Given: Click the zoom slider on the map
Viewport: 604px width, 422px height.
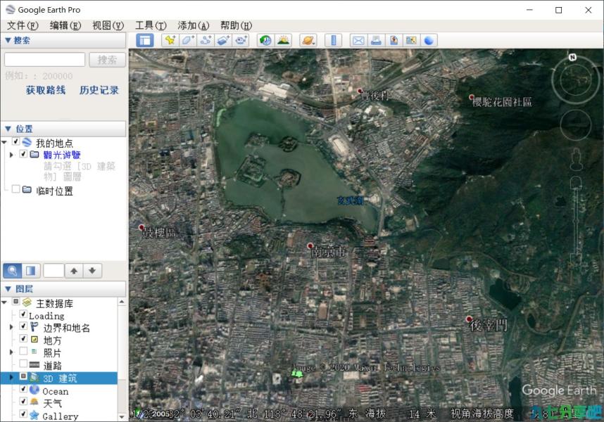Looking at the screenshot, I should 576,221.
